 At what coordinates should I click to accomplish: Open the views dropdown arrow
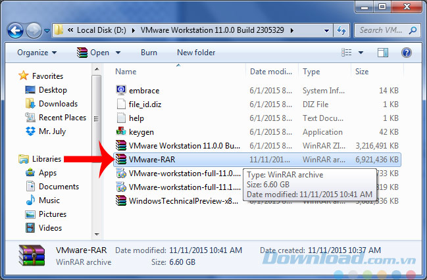click(361, 53)
